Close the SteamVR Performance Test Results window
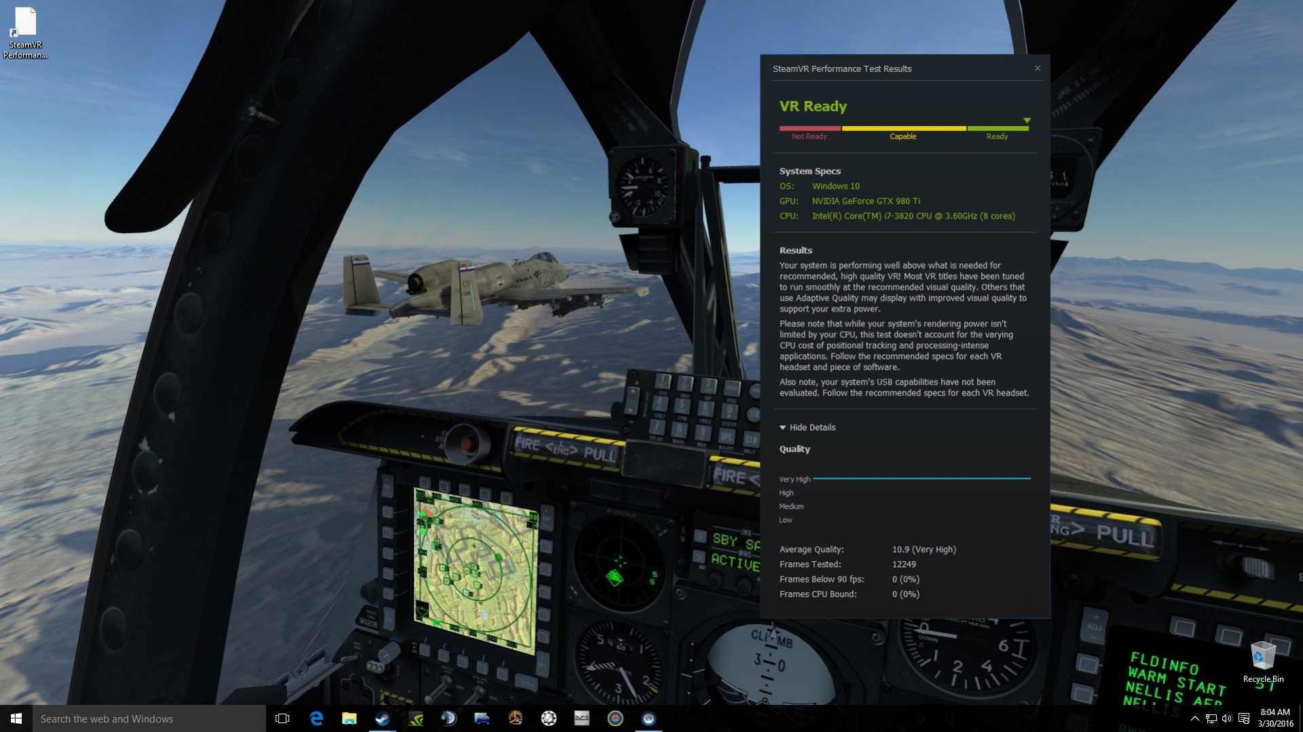 tap(1037, 68)
